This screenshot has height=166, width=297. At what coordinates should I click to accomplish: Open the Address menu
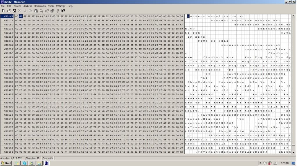pyautogui.click(x=28, y=6)
